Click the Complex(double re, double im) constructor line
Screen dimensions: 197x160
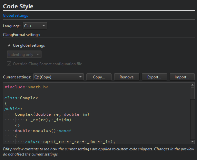tap(52, 114)
